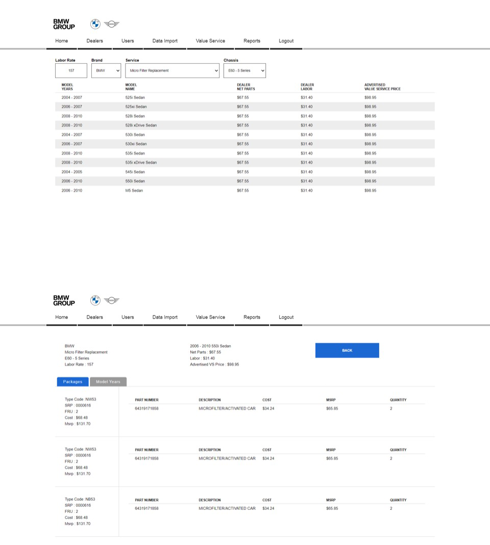This screenshot has height=545, width=490.
Task: Click the BMW roundel logo in the upper screen header
Action: 95,24
